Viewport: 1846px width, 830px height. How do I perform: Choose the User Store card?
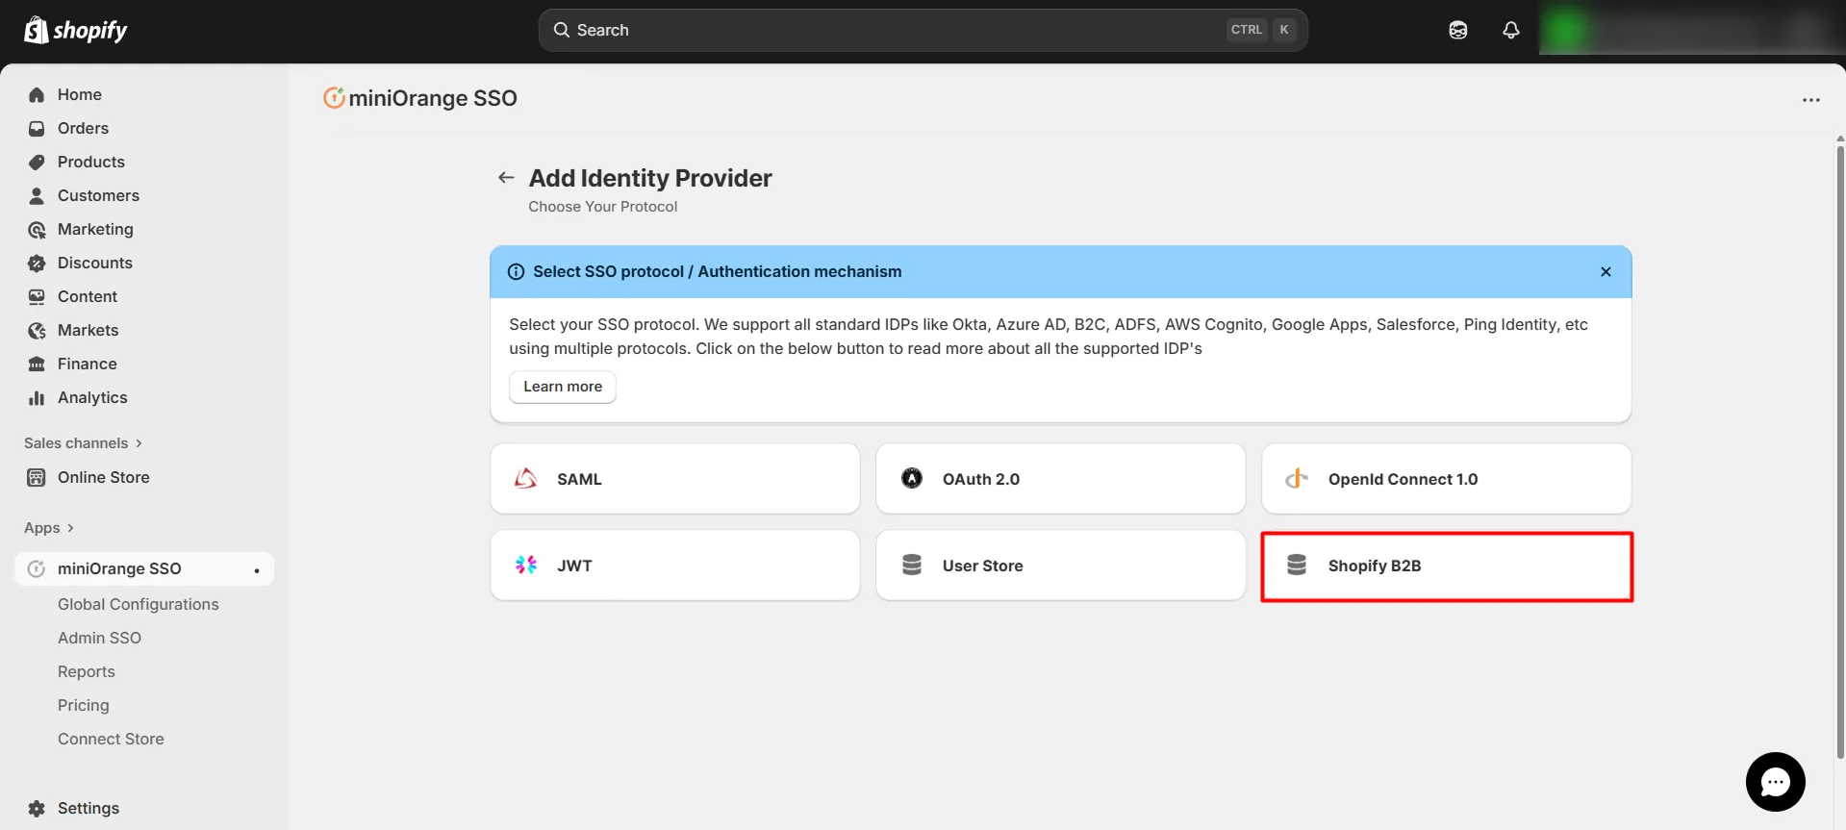[1060, 565]
